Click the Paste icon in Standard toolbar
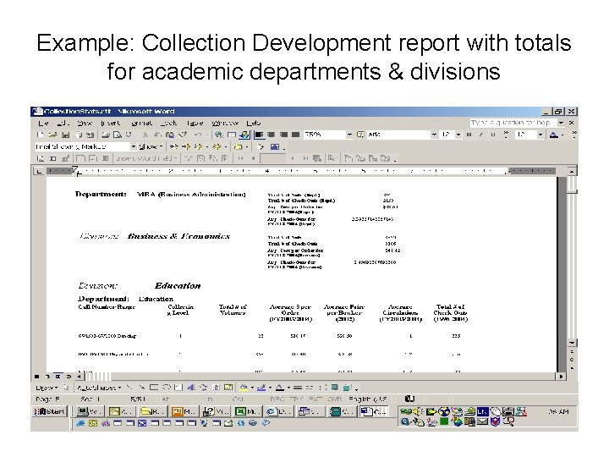609x457 pixels. pyautogui.click(x=170, y=135)
